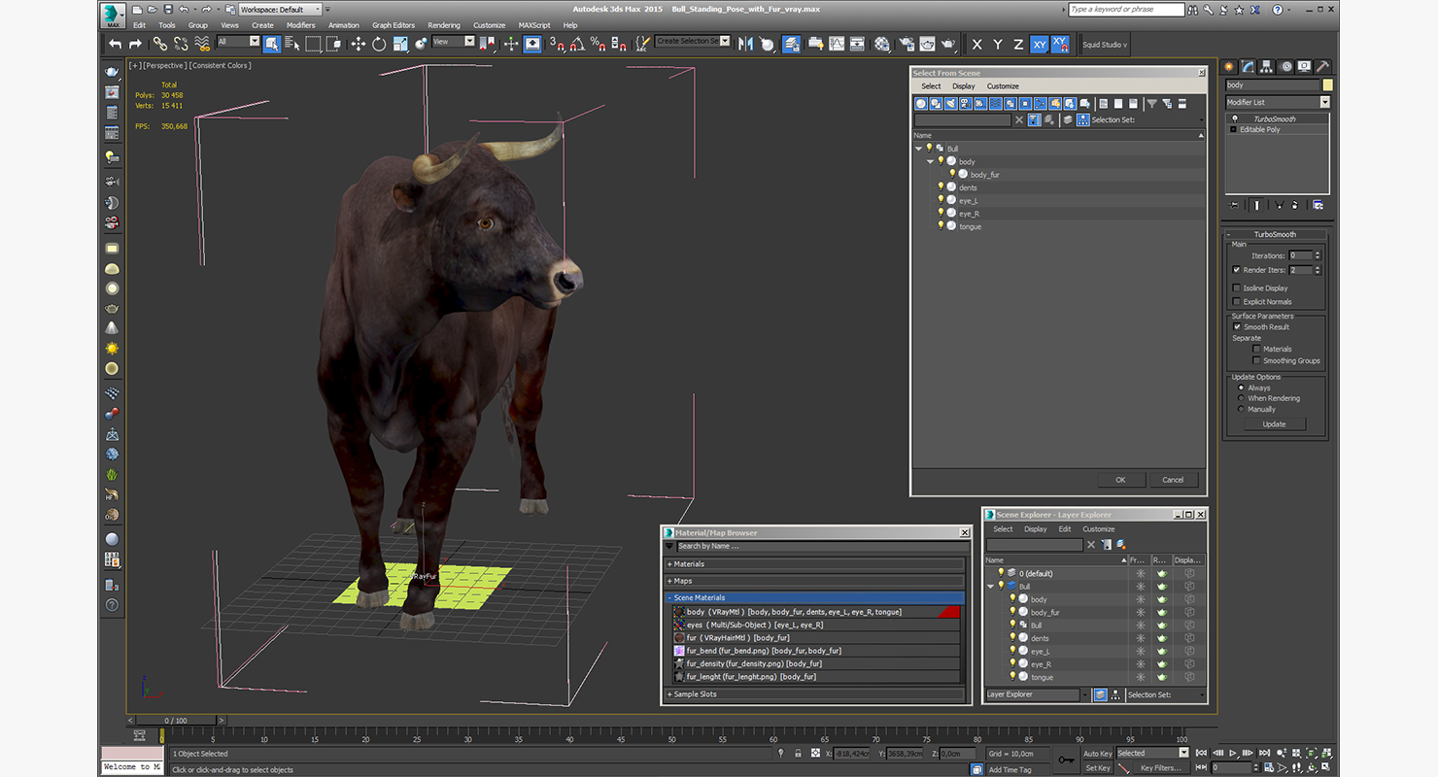Choose the Select and Move tool

pos(358,44)
